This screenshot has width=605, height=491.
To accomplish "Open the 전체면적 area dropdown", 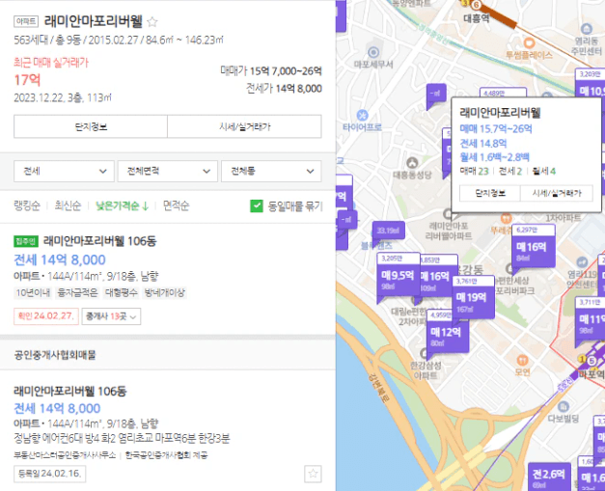I will click(x=168, y=171).
